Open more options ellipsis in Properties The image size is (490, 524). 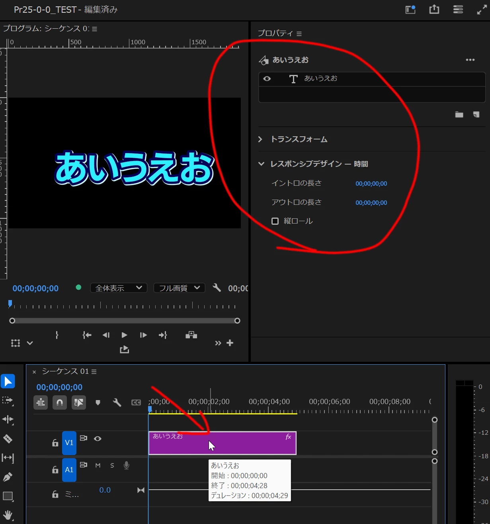click(470, 60)
